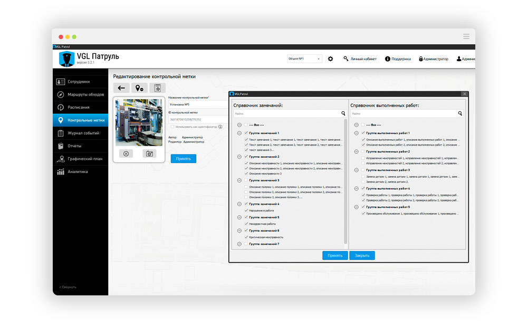
Task: Click the info icon next to identifier checkbox
Action: point(221,127)
